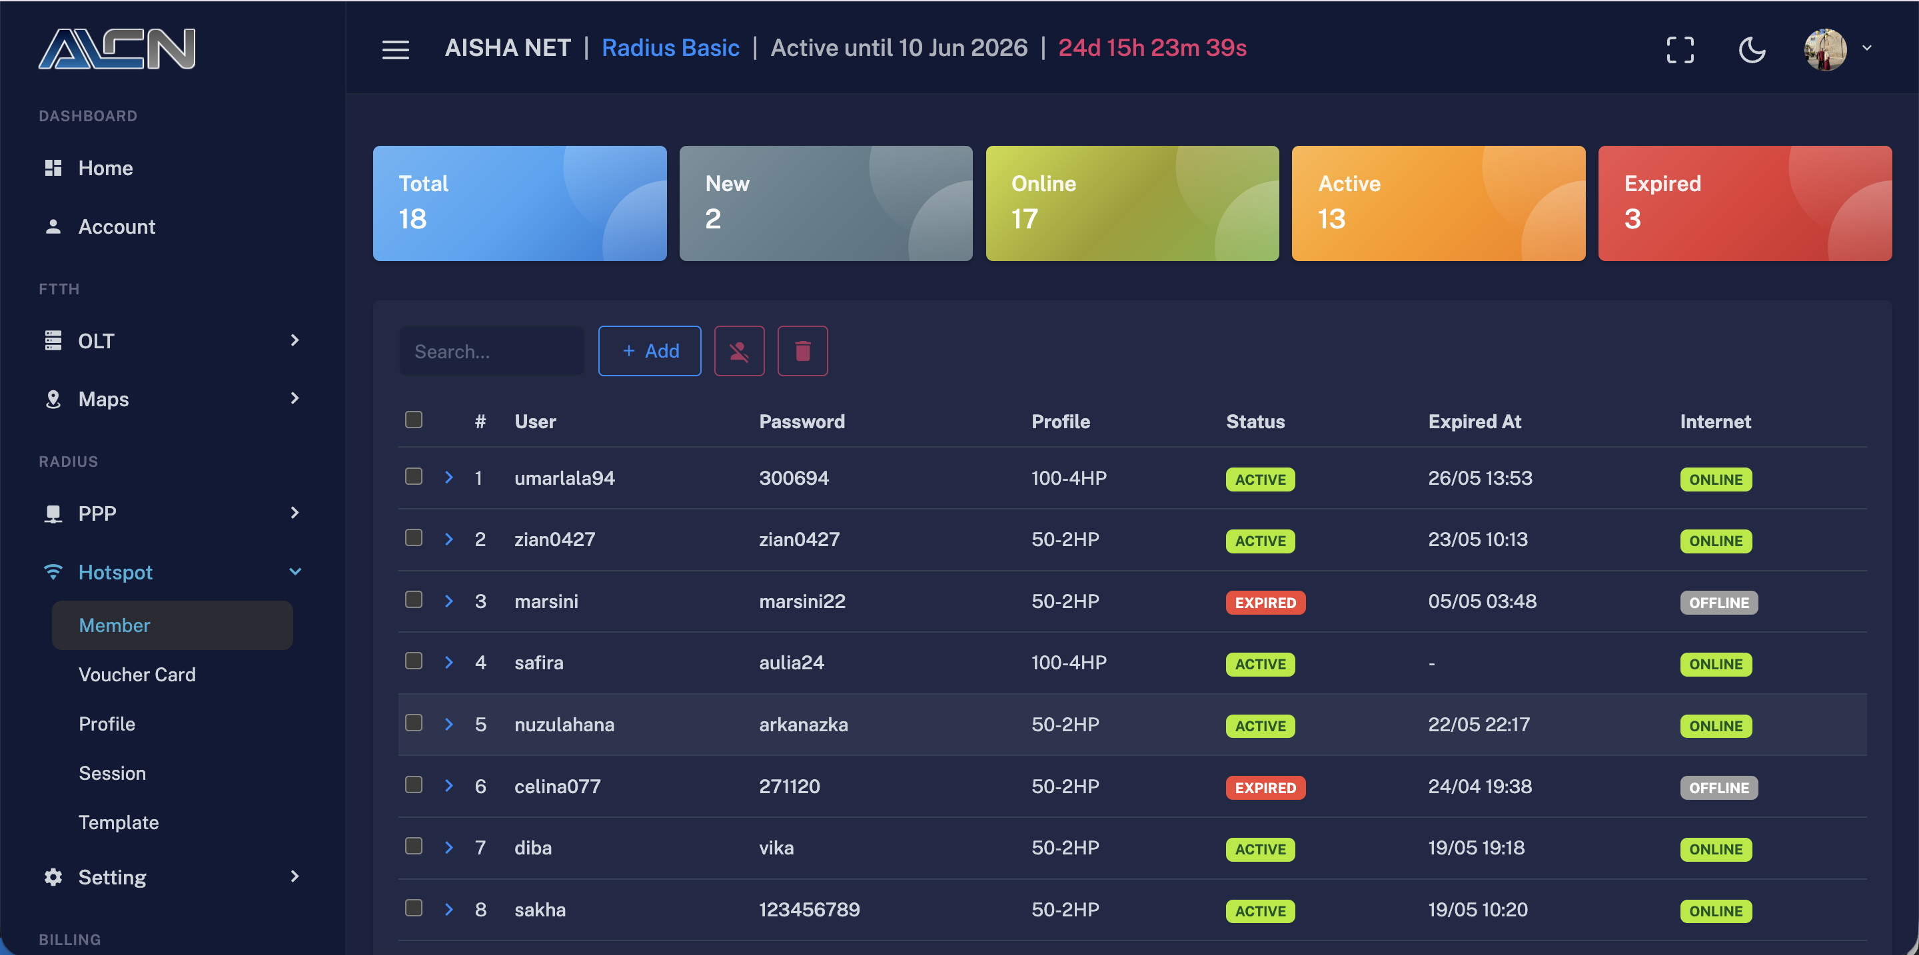Click the disable-user icon button
Image resolution: width=1919 pixels, height=955 pixels.
coord(739,350)
